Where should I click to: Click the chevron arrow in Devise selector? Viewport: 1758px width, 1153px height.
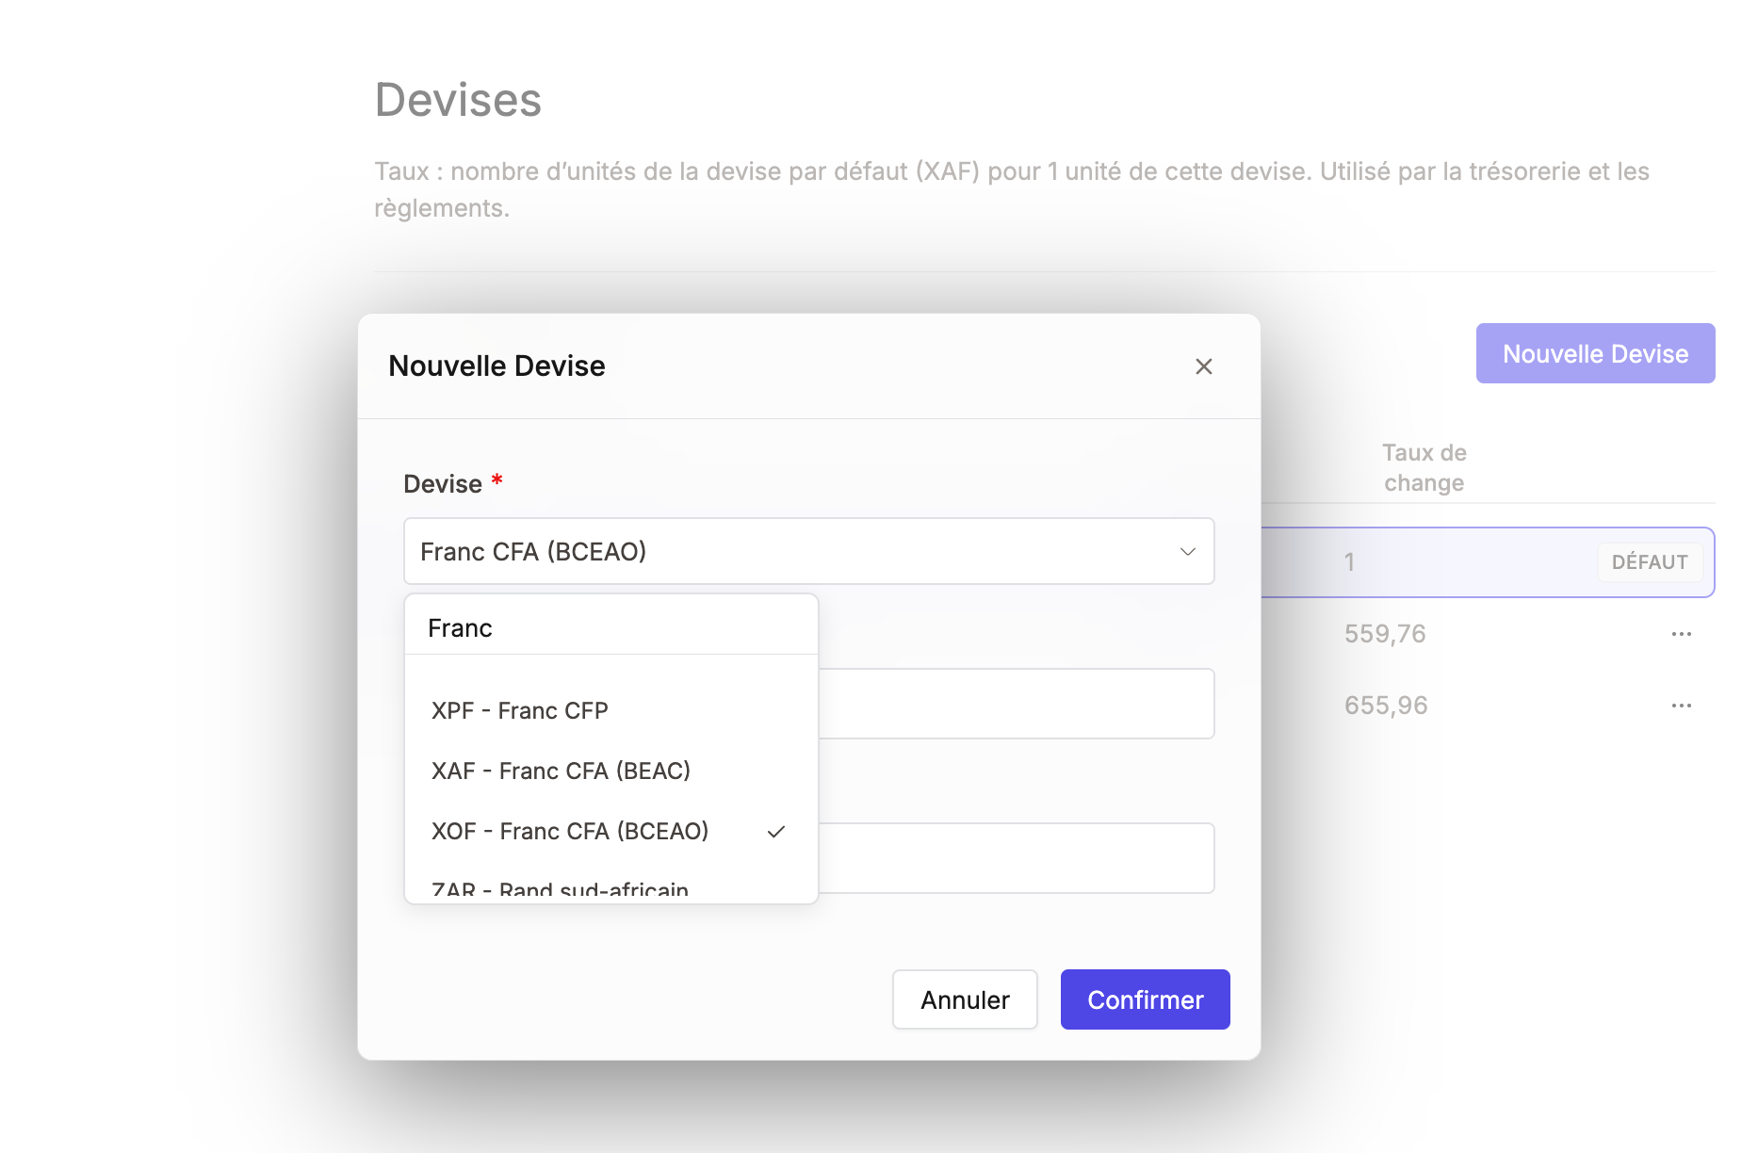point(1187,552)
